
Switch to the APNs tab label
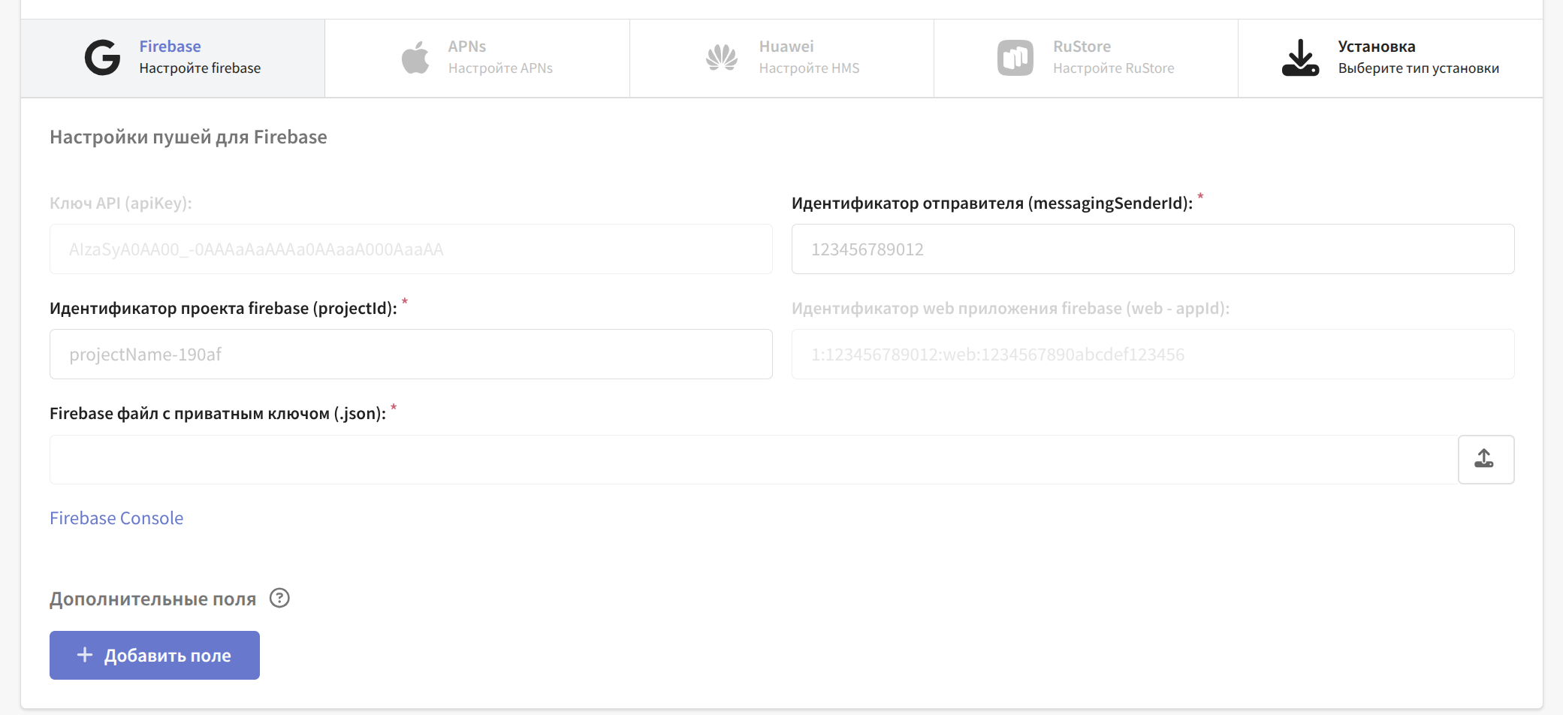(466, 47)
